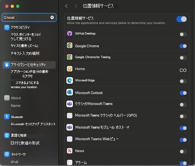Open Name result under About
The height and width of the screenshot is (166, 195).
pos(16,106)
